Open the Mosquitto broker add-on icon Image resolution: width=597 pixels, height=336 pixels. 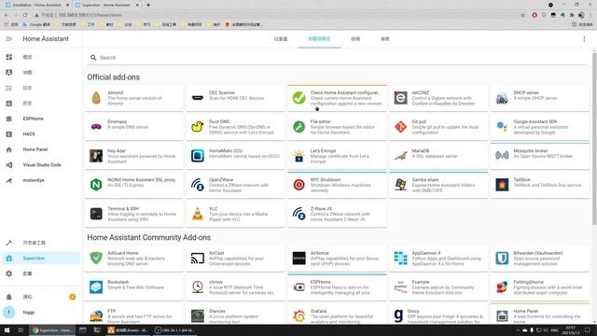502,156
